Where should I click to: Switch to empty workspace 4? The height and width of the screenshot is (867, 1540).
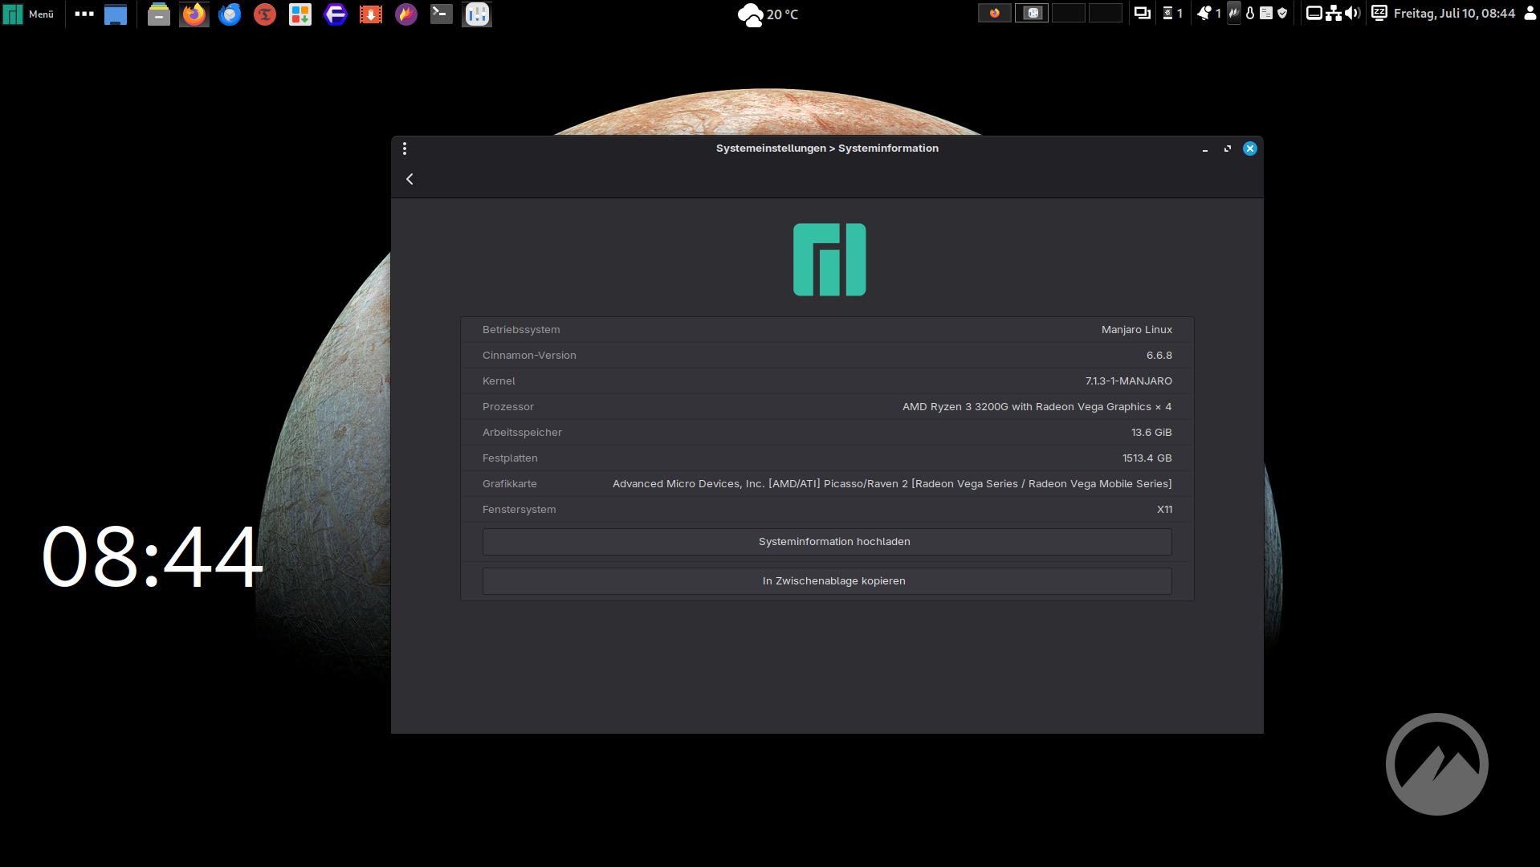pyautogui.click(x=1106, y=13)
